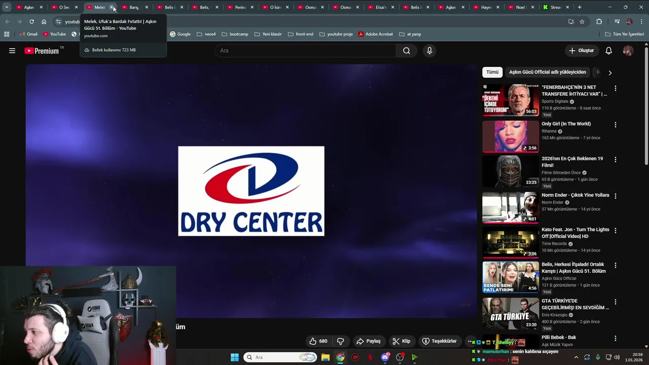Switch to the Barış tab

(134, 7)
